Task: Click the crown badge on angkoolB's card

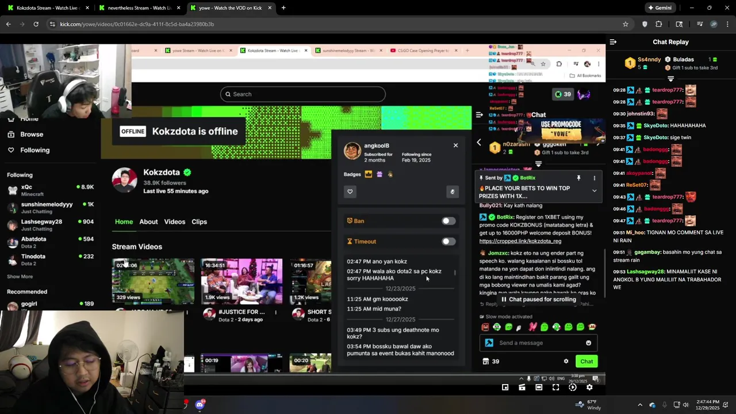Action: [369, 174]
